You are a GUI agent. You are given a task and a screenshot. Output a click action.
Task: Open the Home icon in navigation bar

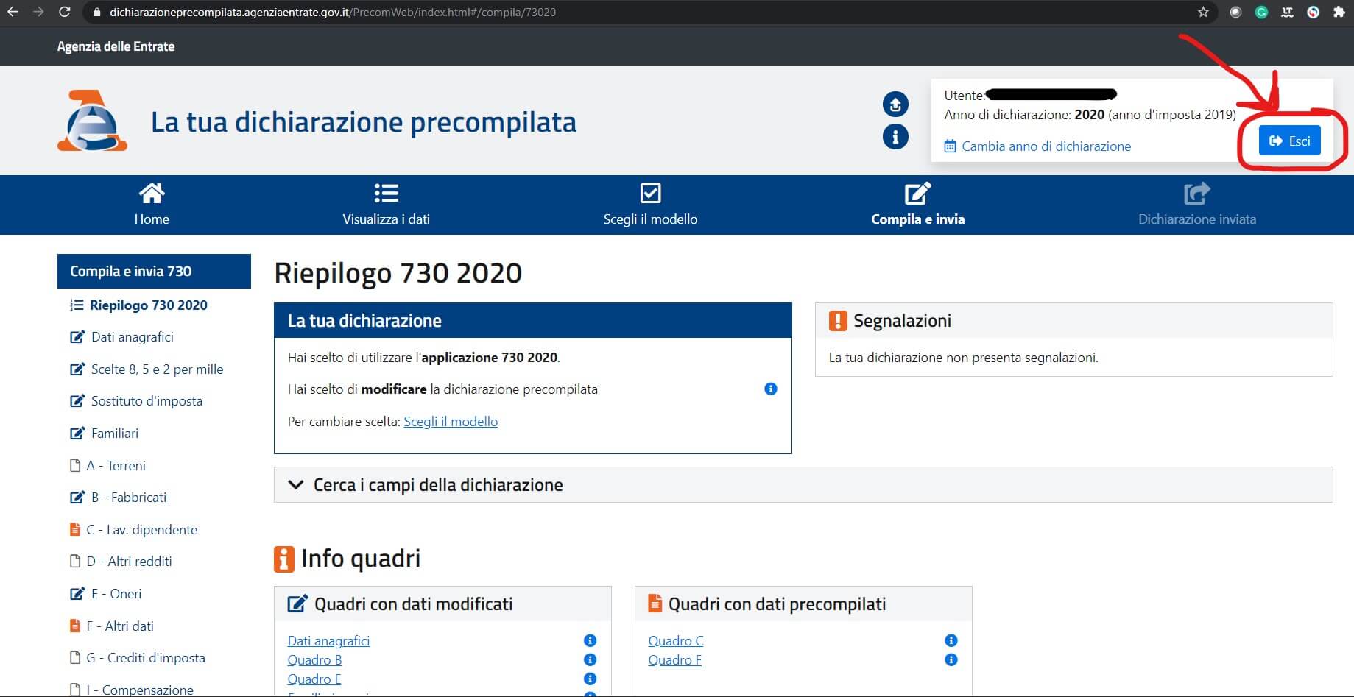point(152,194)
